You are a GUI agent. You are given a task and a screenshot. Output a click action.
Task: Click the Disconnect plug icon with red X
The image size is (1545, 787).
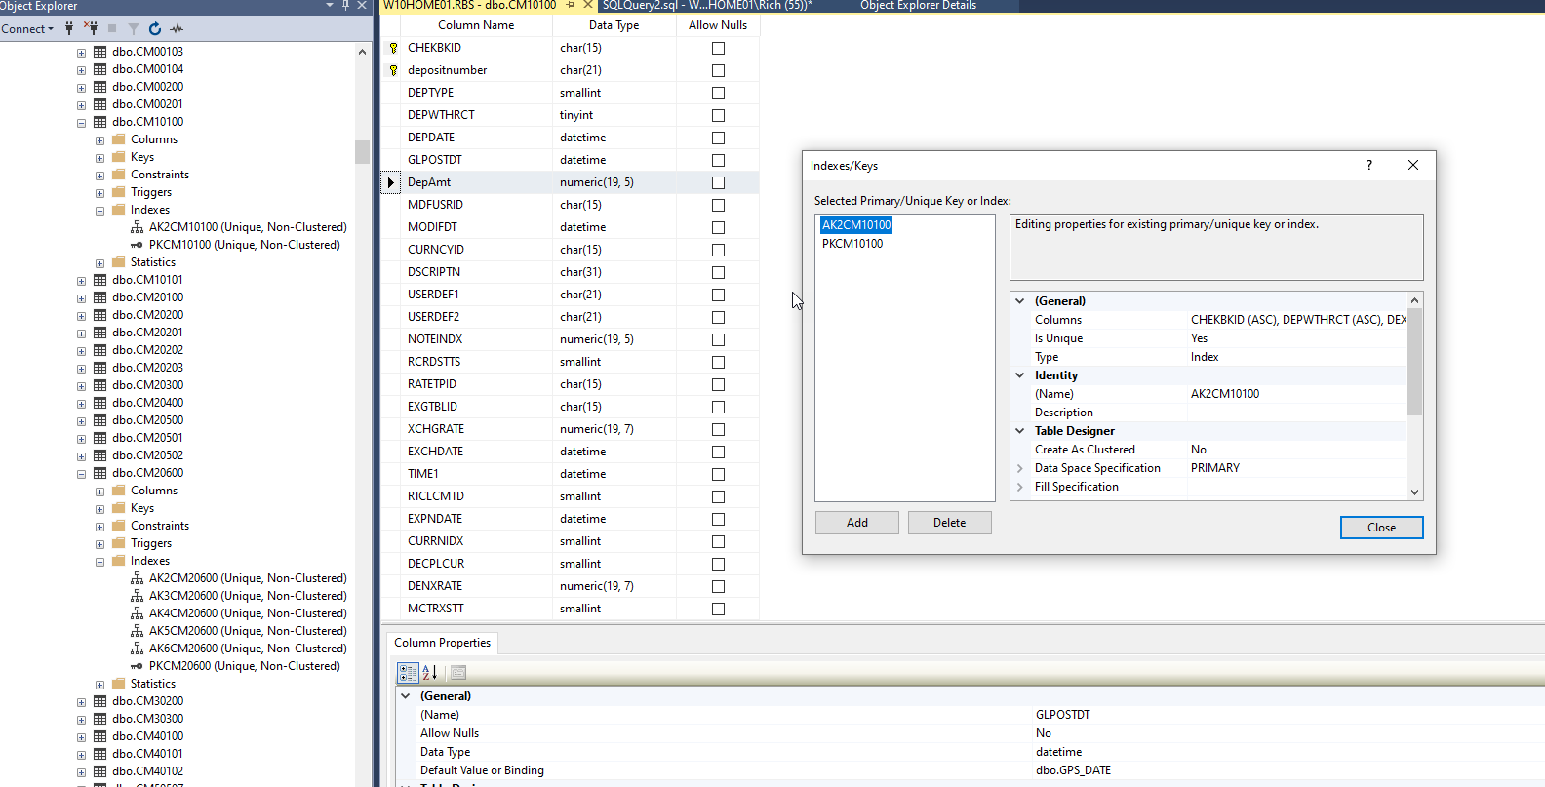(91, 28)
